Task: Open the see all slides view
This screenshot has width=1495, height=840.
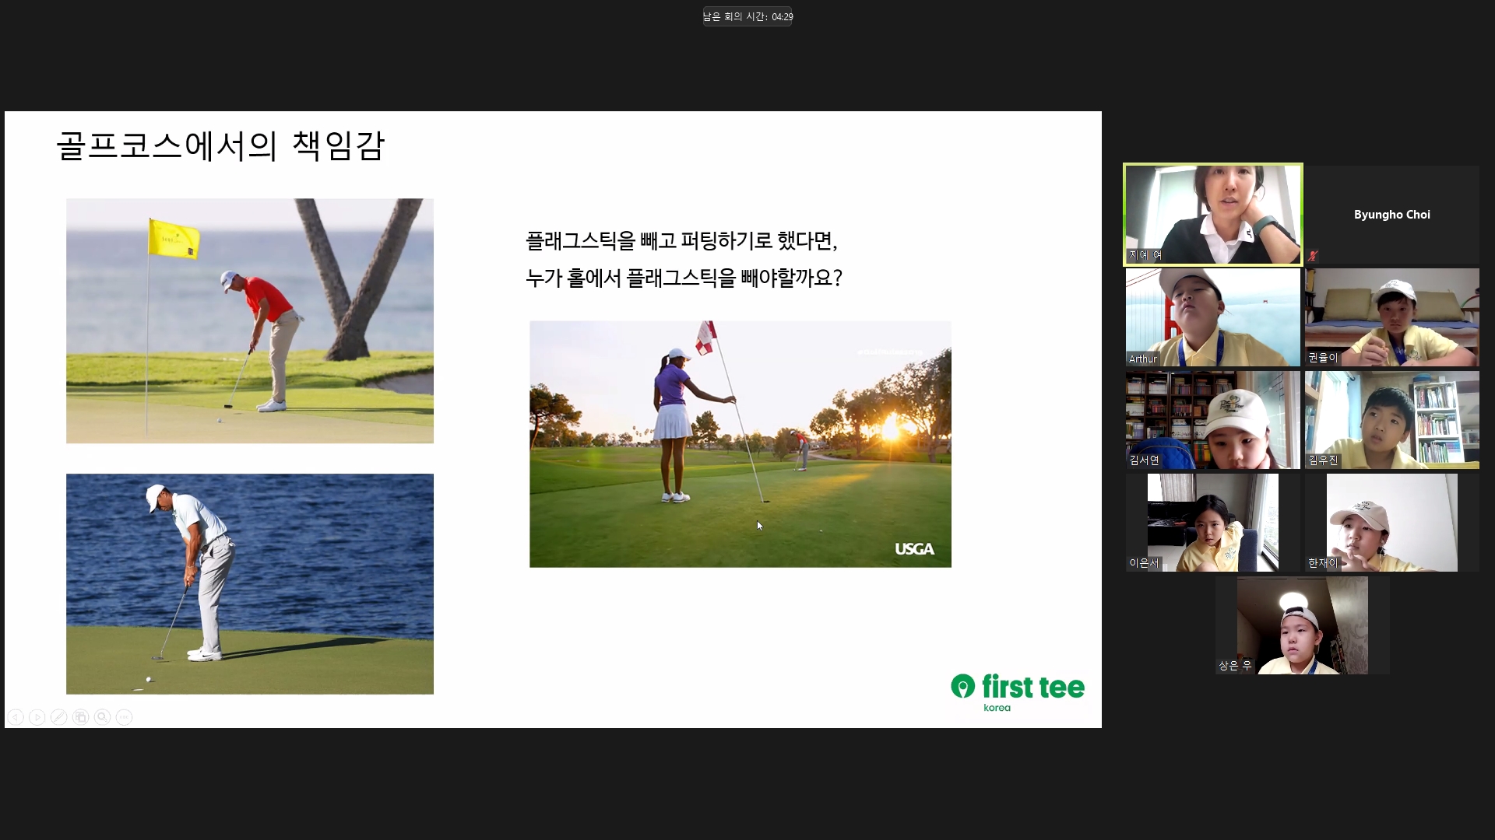Action: click(80, 717)
